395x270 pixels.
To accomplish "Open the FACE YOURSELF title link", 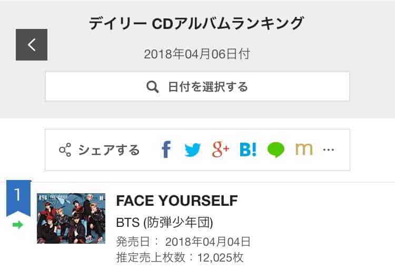I will click(177, 201).
